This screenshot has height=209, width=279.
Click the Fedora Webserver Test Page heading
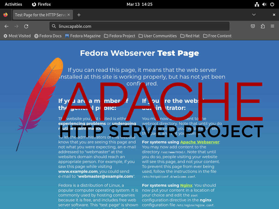coord(139,53)
